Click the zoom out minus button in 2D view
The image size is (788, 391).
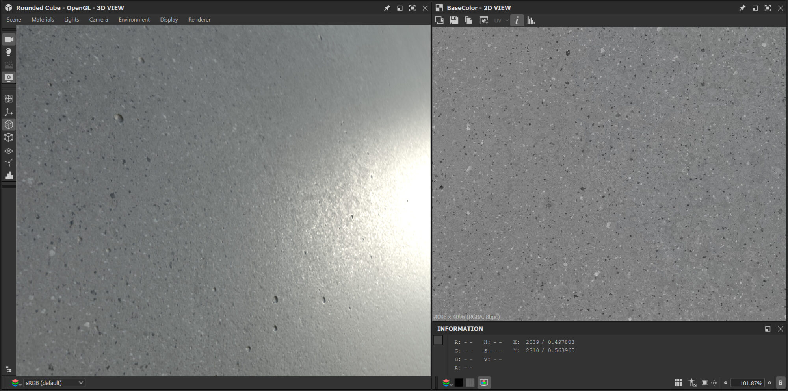coord(725,382)
